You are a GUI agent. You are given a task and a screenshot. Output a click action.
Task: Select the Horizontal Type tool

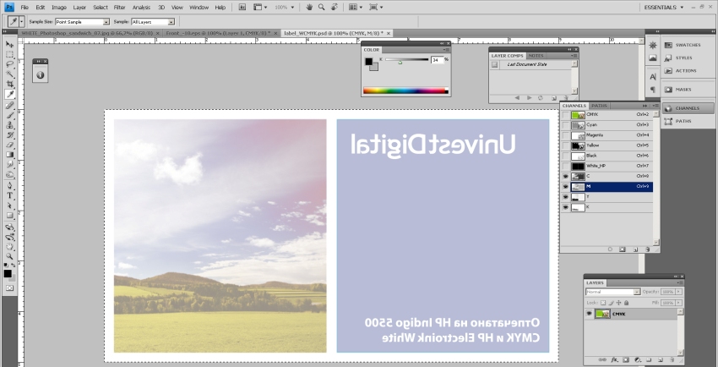(9, 195)
